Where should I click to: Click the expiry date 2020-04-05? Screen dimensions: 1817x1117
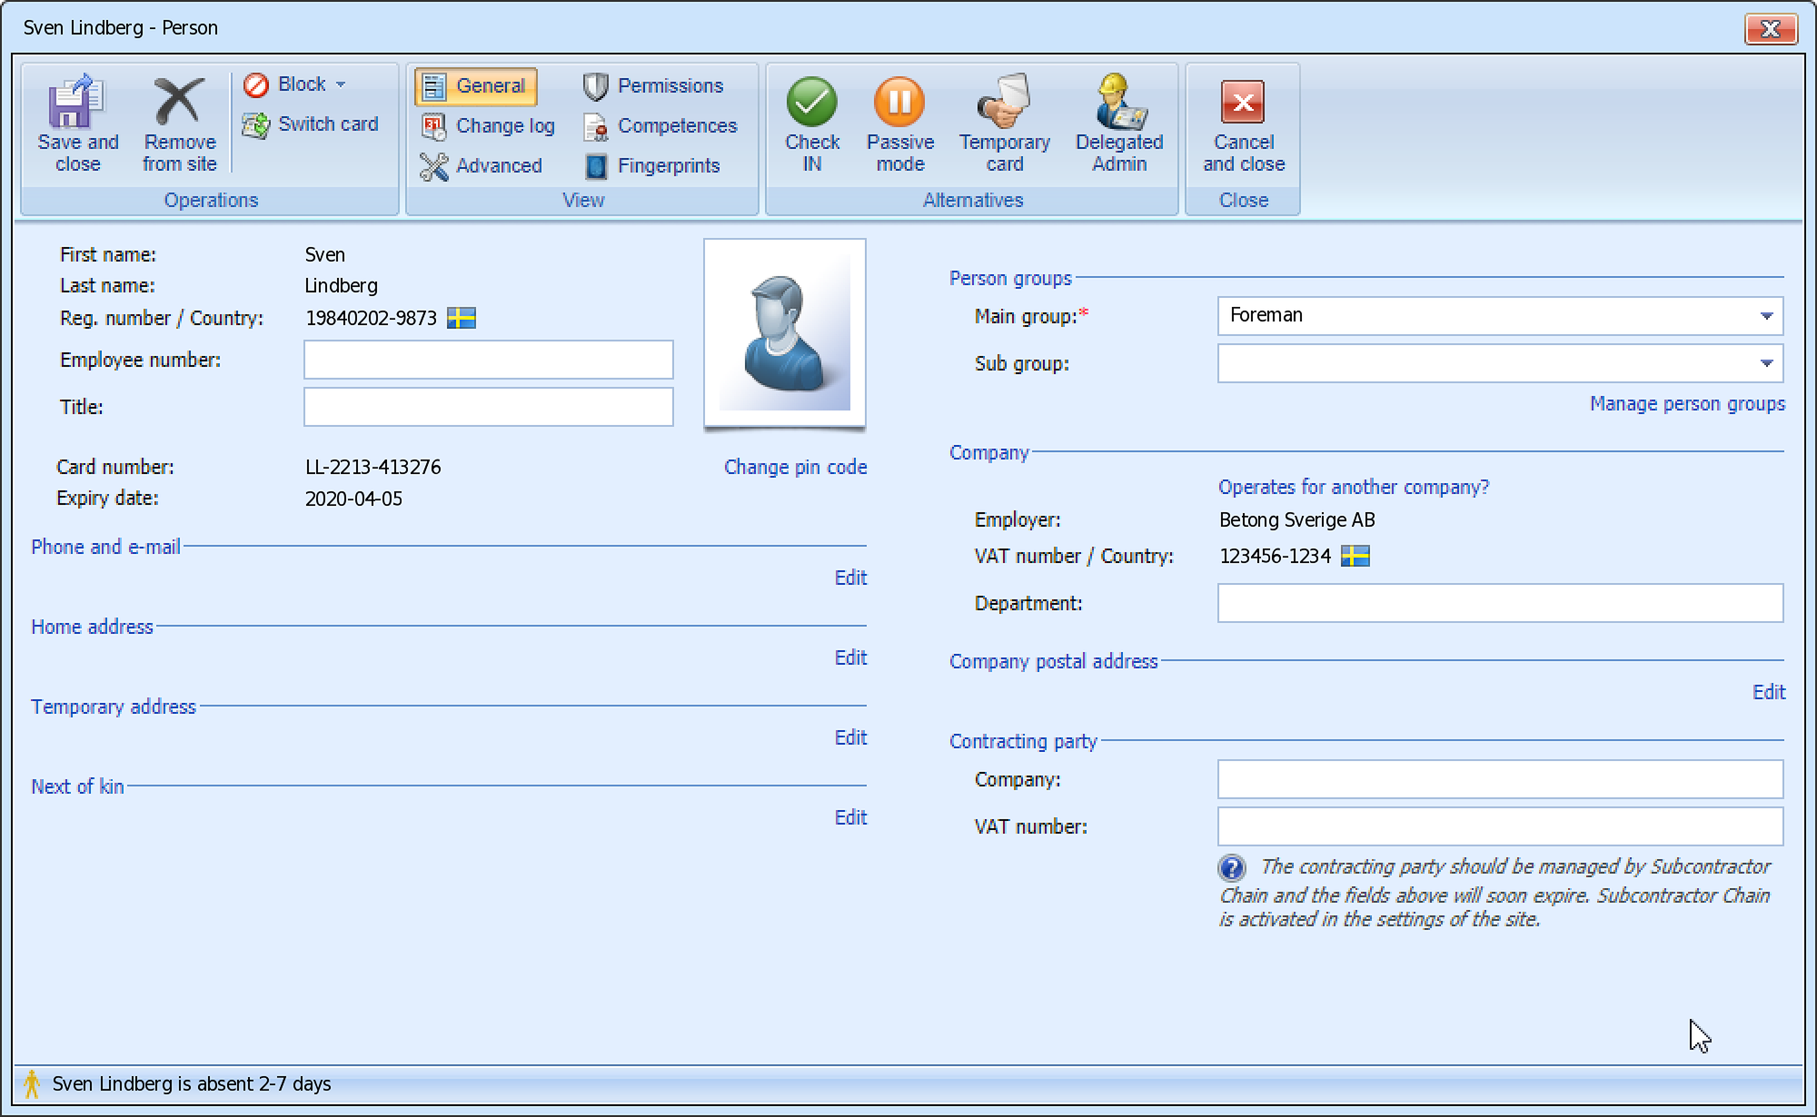point(353,499)
